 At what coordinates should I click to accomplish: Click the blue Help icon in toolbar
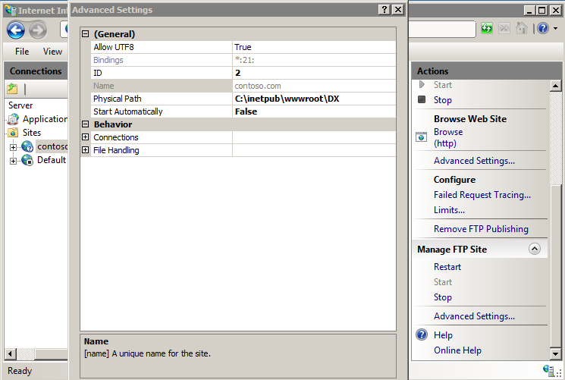click(543, 28)
